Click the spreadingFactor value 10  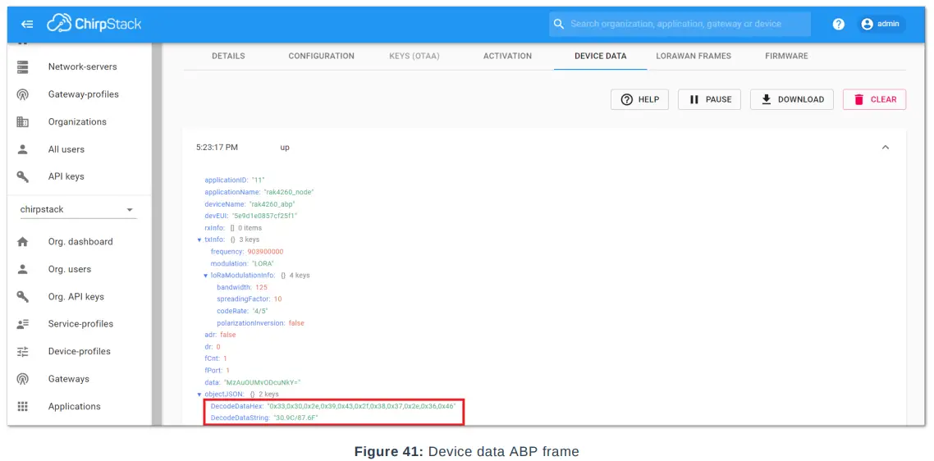click(277, 299)
